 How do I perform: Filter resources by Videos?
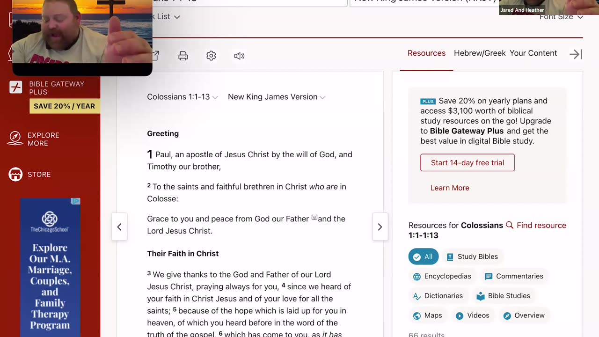pyautogui.click(x=472, y=315)
